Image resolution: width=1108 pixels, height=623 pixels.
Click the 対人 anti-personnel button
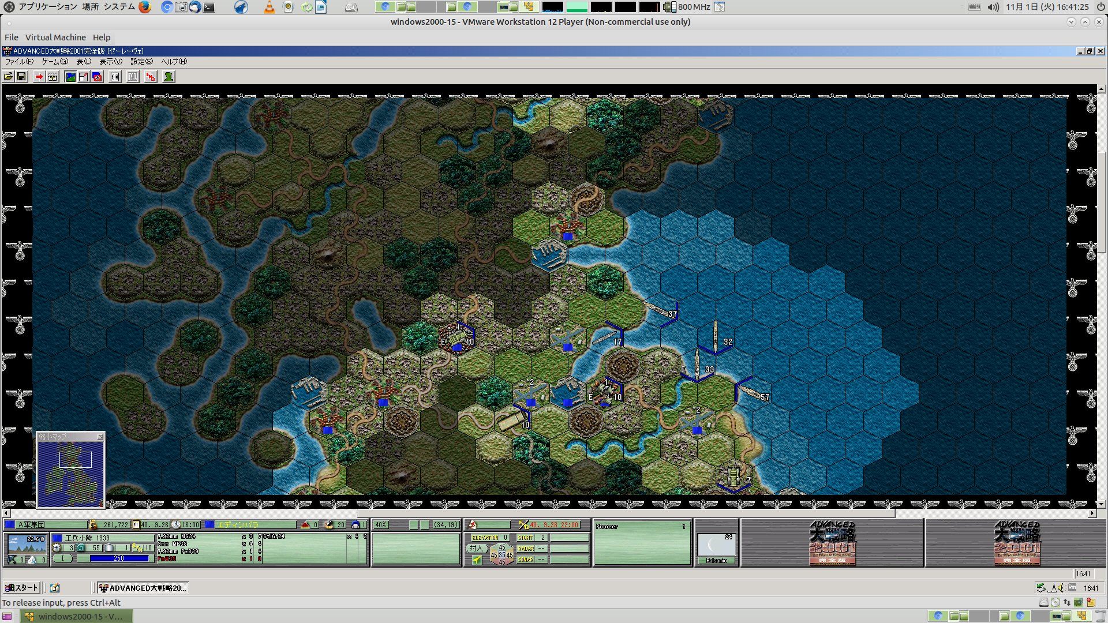(476, 549)
